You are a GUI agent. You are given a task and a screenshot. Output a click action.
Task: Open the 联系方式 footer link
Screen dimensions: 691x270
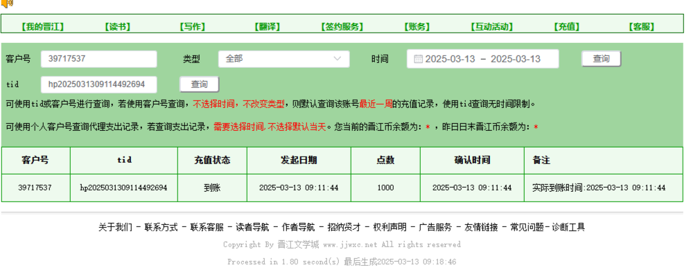coord(161,228)
